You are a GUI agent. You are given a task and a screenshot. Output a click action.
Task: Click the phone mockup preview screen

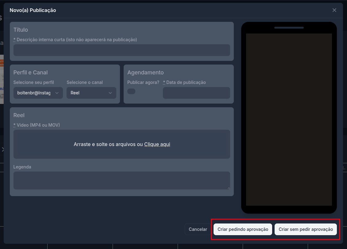289,119
